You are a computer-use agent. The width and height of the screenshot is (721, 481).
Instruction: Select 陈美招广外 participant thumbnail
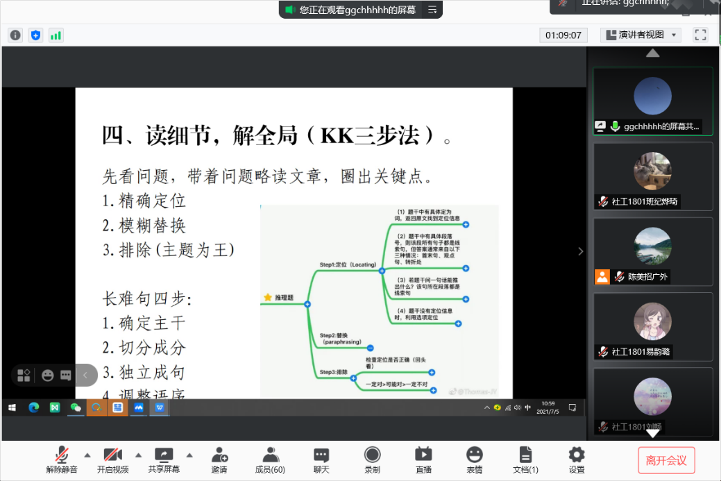pos(652,251)
